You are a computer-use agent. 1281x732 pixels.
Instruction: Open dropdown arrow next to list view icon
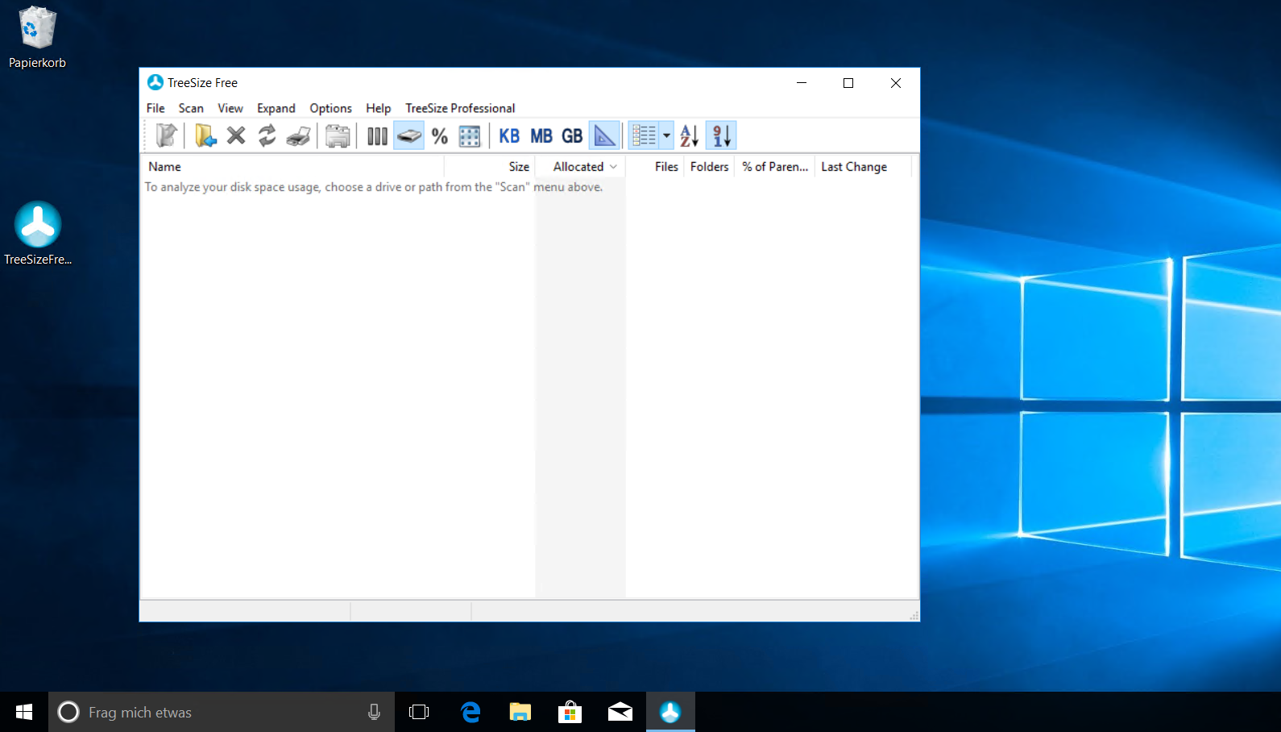pyautogui.click(x=666, y=135)
